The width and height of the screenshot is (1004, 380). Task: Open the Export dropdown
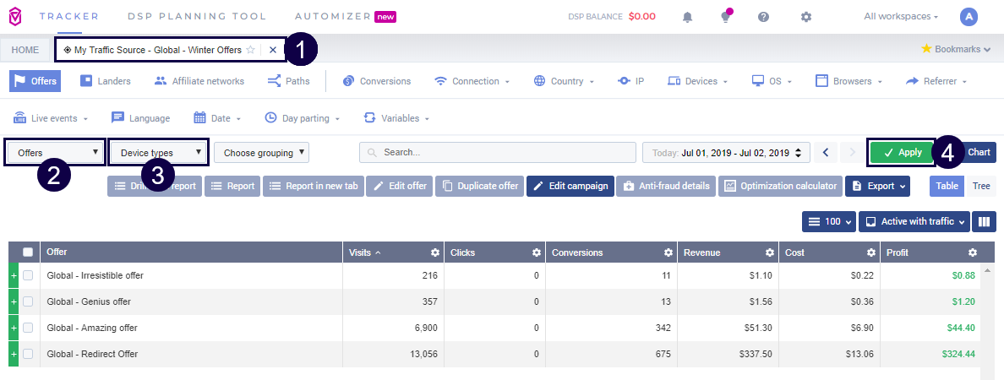click(x=877, y=186)
